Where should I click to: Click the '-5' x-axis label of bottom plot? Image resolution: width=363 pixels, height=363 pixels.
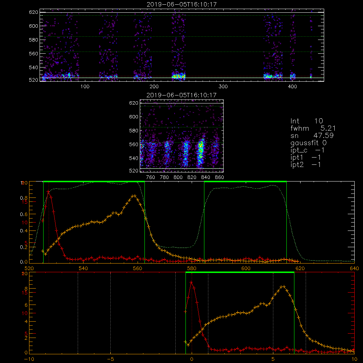click(x=110, y=359)
